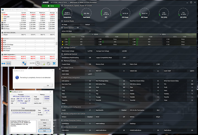Collapse the DRAM Controller Configuration section
Viewport: 198px width, 135px height.
point(62,107)
